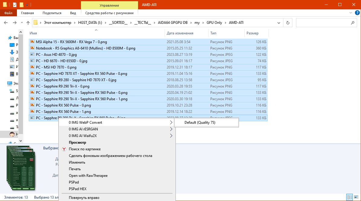Click the navigation pane scroll-down arrow

click(x=21, y=141)
